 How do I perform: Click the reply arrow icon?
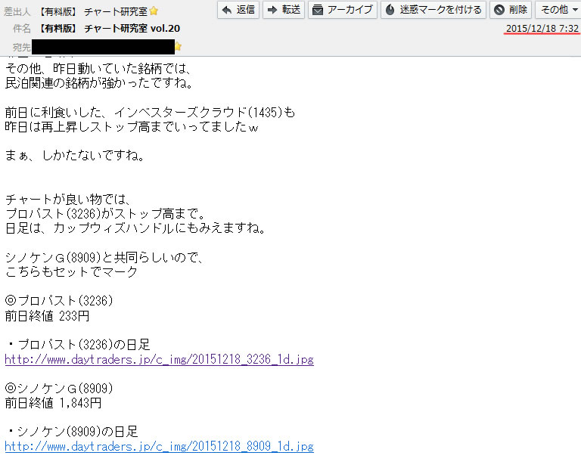pos(226,10)
